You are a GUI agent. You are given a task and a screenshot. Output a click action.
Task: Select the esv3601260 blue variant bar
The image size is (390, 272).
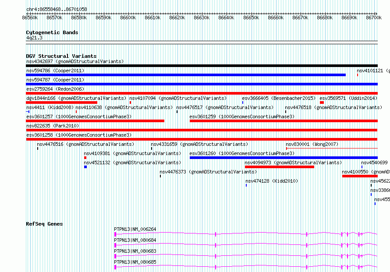click(284, 158)
